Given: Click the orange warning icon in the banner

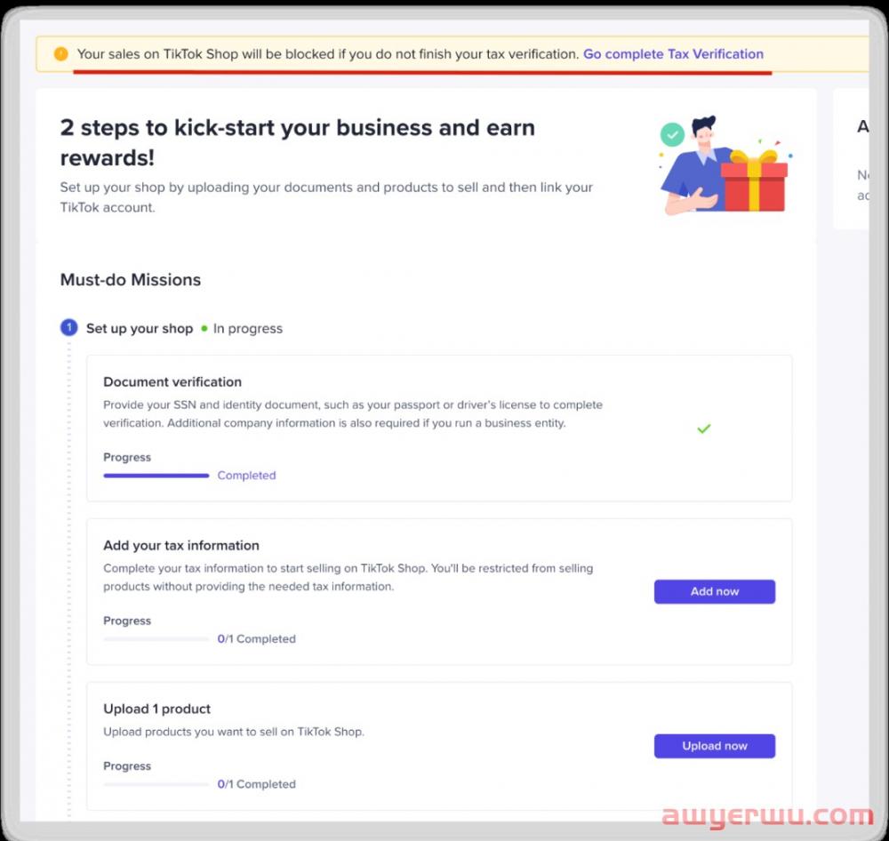Looking at the screenshot, I should [60, 54].
